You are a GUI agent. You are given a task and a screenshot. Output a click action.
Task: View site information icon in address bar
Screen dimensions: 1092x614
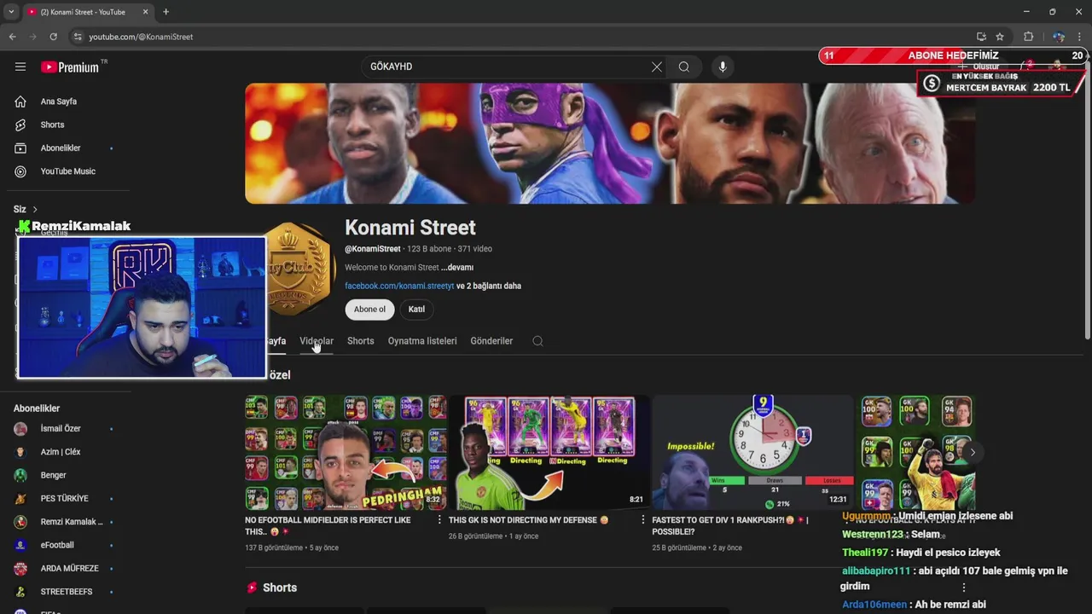point(78,37)
